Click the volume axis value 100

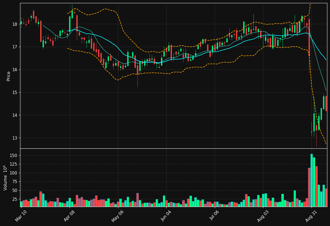14,173
